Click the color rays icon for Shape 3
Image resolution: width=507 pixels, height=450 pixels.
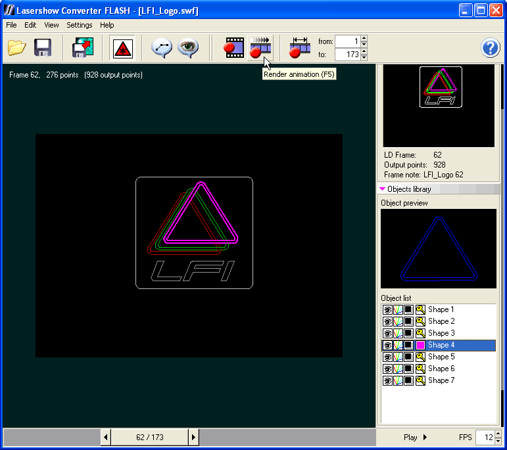(x=398, y=333)
